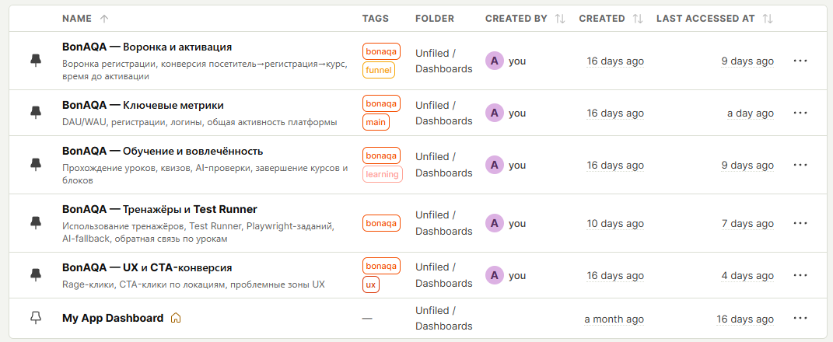Click the ux tag badge
Viewport: 833px width, 342px height.
pos(371,284)
